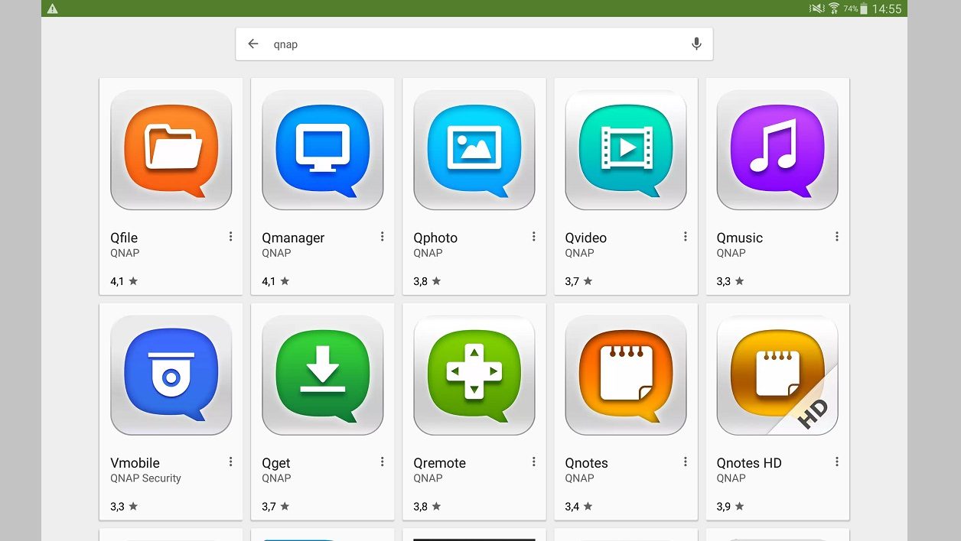Open the overflow menu for Qmanager

[382, 237]
